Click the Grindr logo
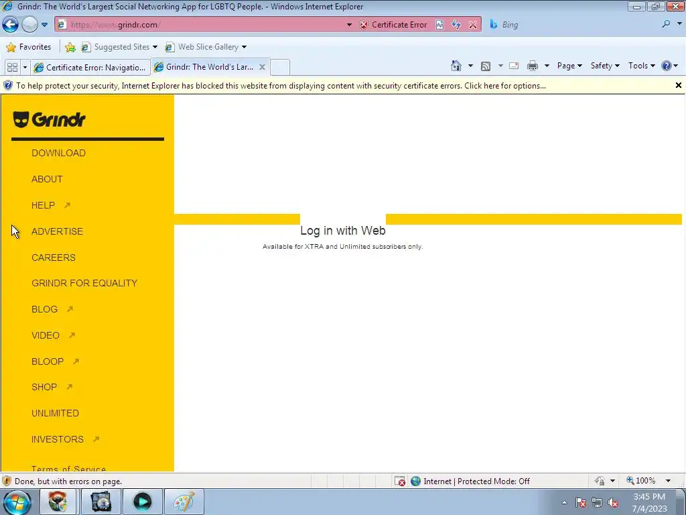686x515 pixels. click(50, 119)
